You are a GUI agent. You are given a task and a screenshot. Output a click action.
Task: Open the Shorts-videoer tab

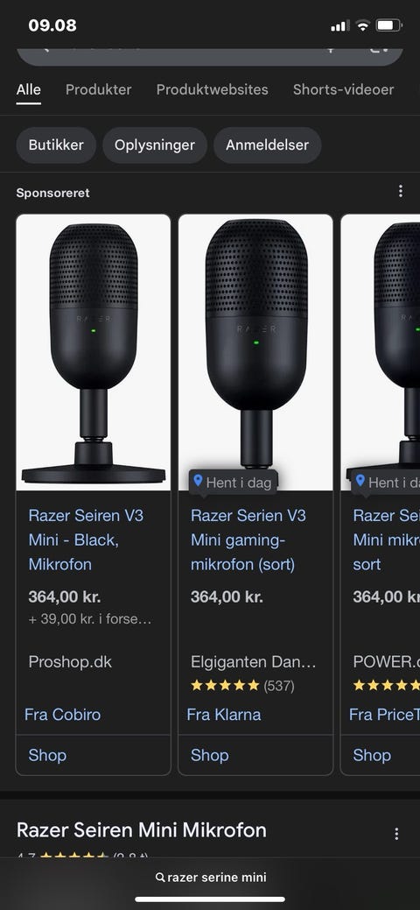(343, 89)
